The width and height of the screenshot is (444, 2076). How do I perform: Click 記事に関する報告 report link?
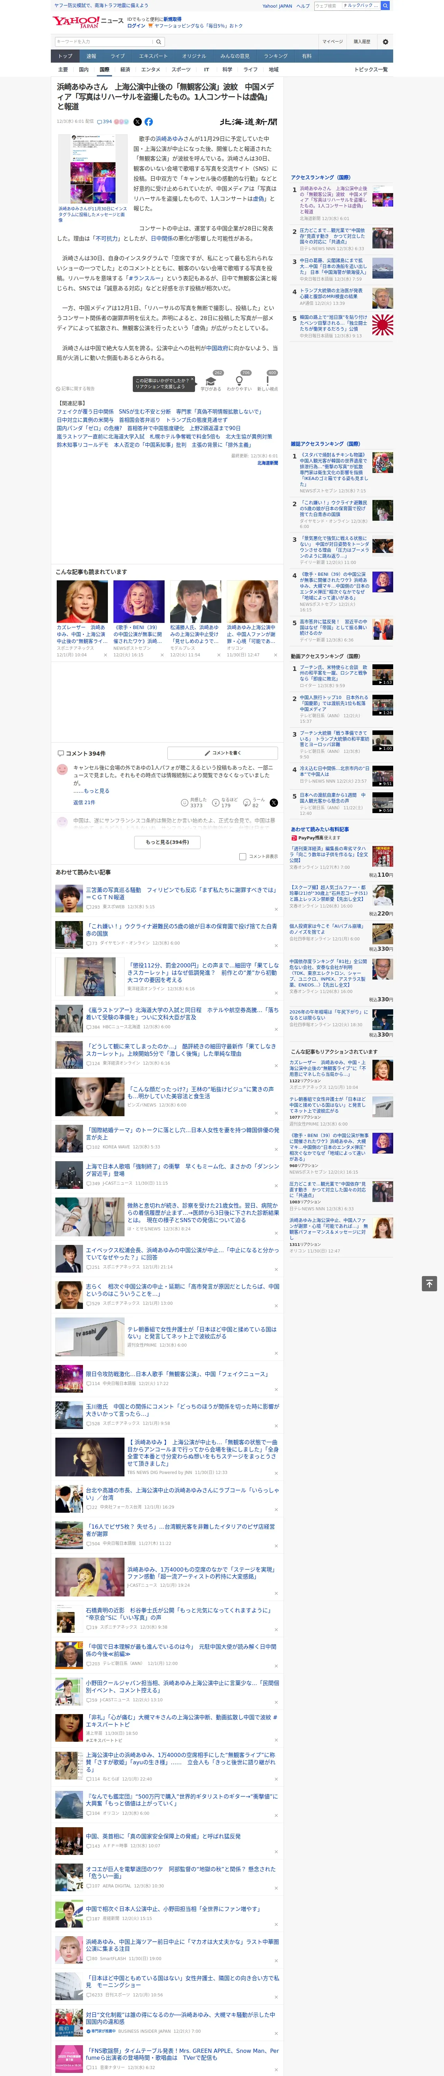pyautogui.click(x=75, y=389)
